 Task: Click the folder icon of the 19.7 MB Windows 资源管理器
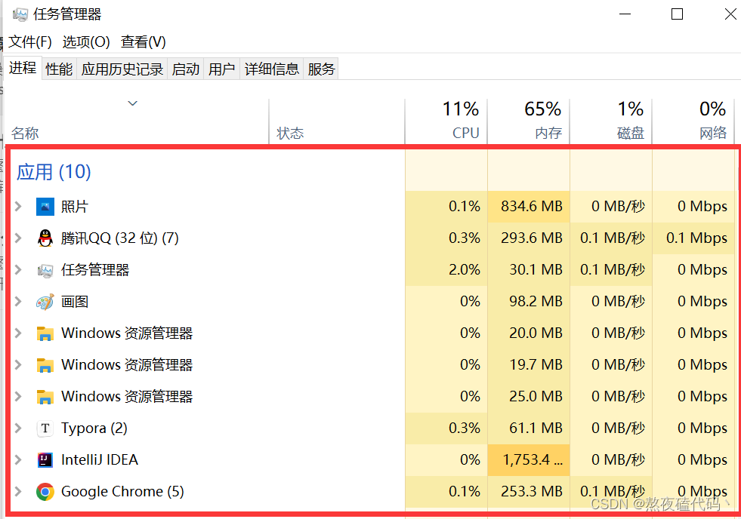[x=45, y=365]
